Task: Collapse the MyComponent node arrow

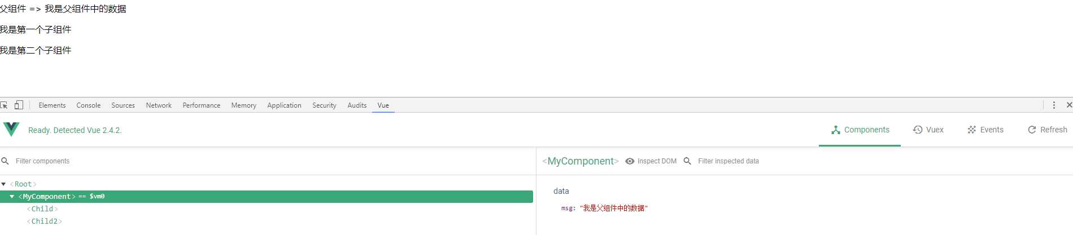Action: (12, 197)
